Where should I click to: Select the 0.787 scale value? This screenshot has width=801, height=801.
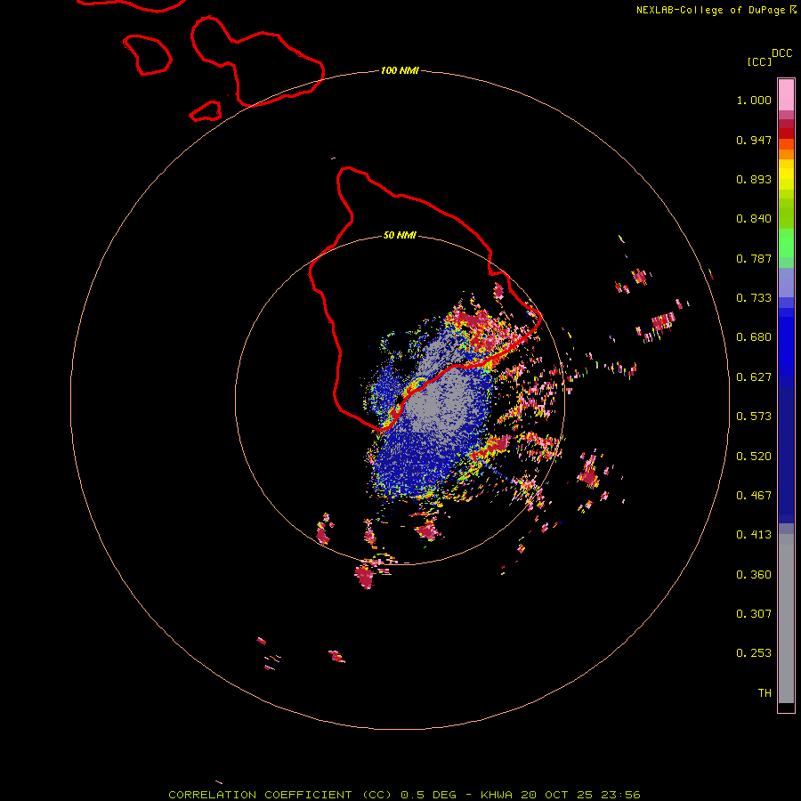pos(754,258)
